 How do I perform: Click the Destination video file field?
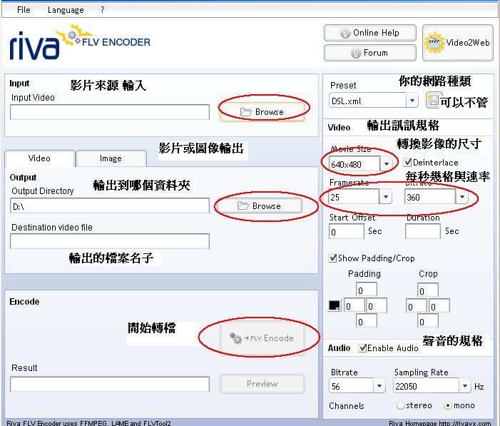pos(110,241)
